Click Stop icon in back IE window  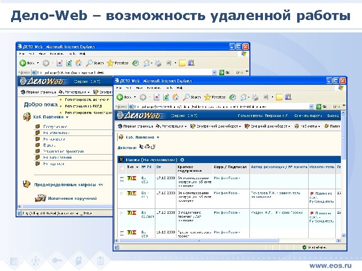(x=59, y=63)
